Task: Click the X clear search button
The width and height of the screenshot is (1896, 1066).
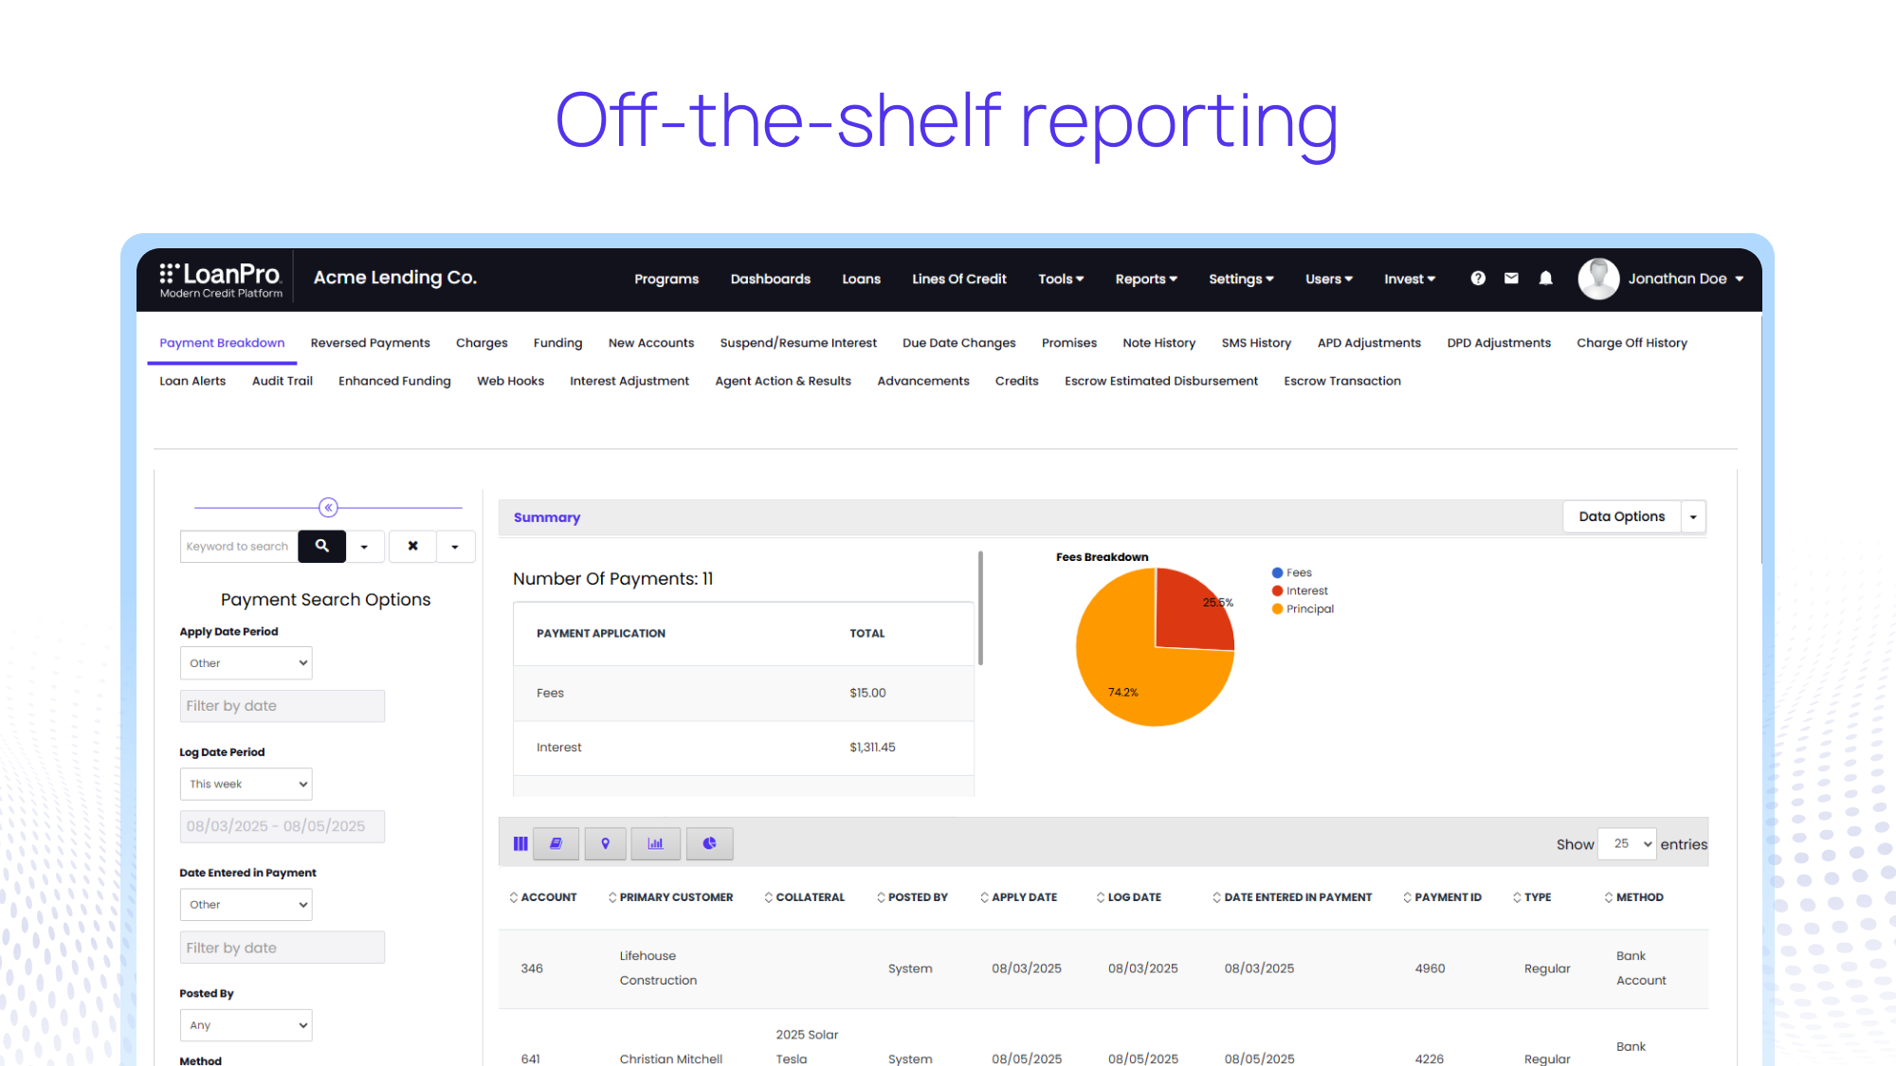Action: coord(412,547)
